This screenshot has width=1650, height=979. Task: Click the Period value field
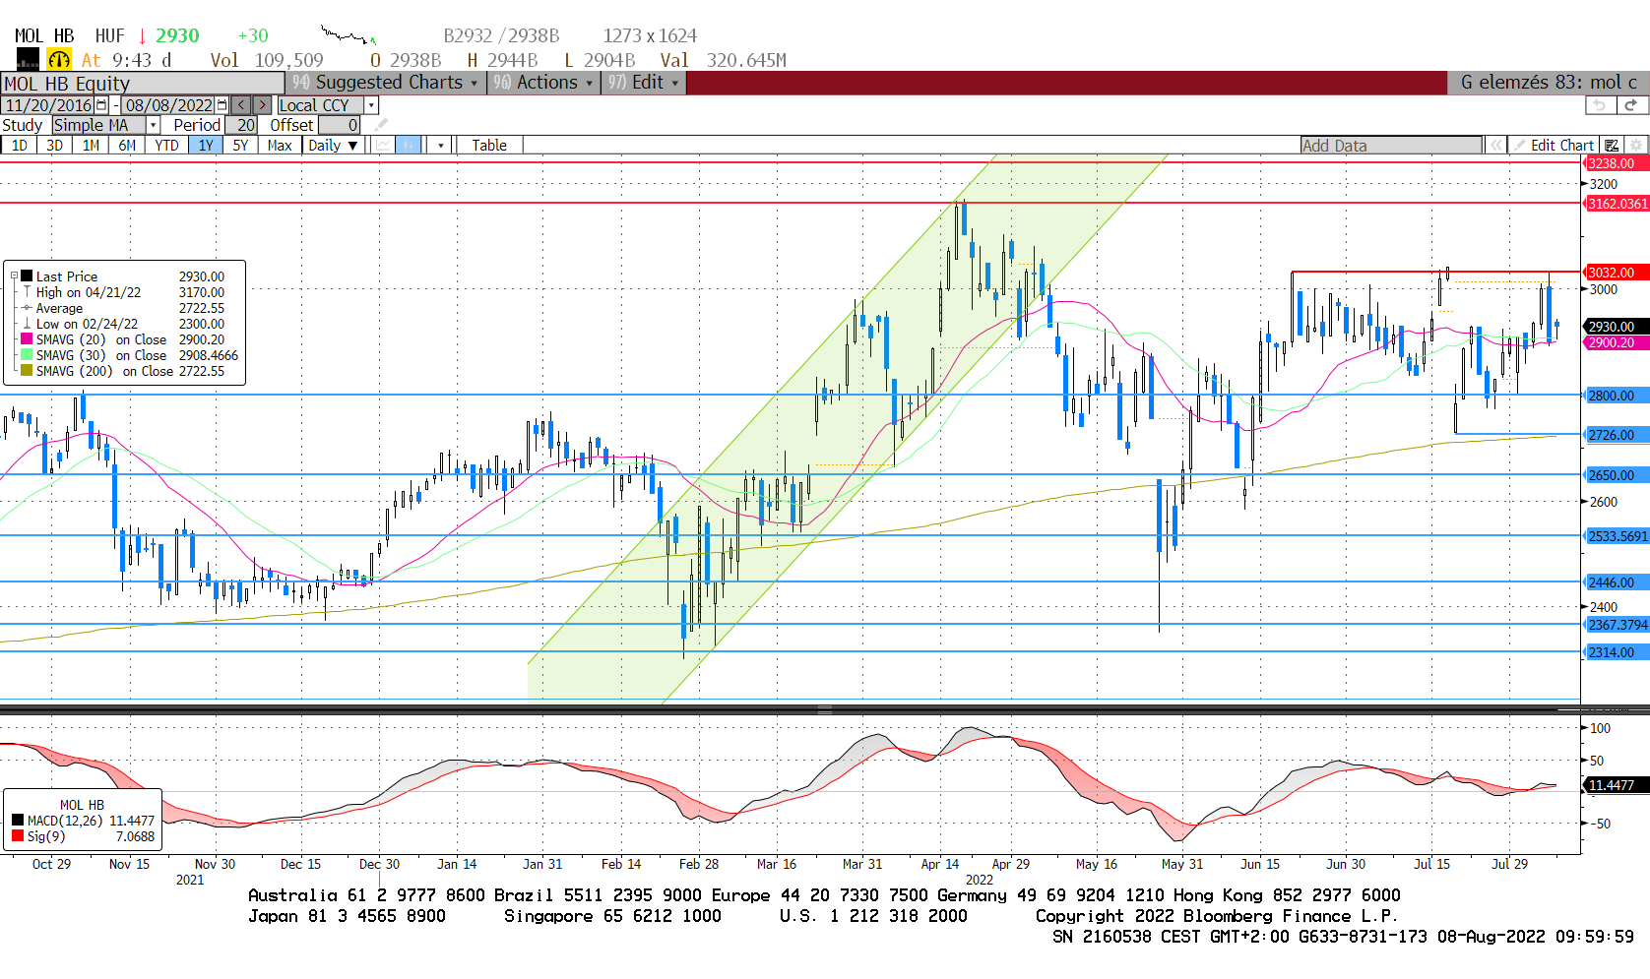point(242,125)
